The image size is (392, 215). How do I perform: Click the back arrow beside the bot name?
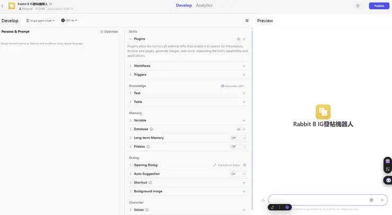click(3, 6)
